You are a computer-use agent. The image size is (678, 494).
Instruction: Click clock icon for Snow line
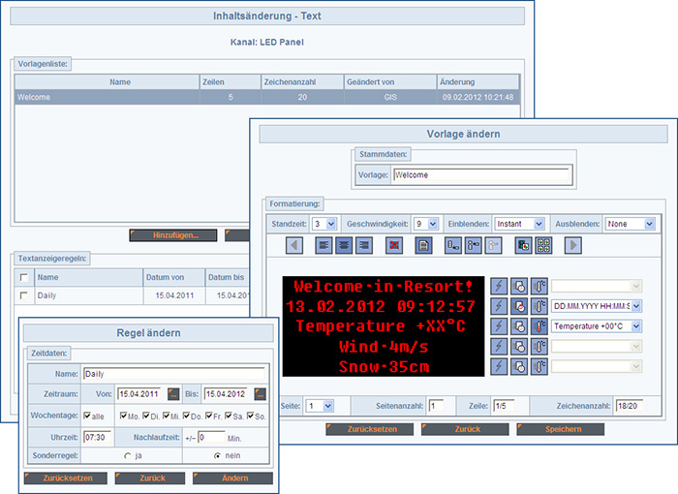point(519,366)
